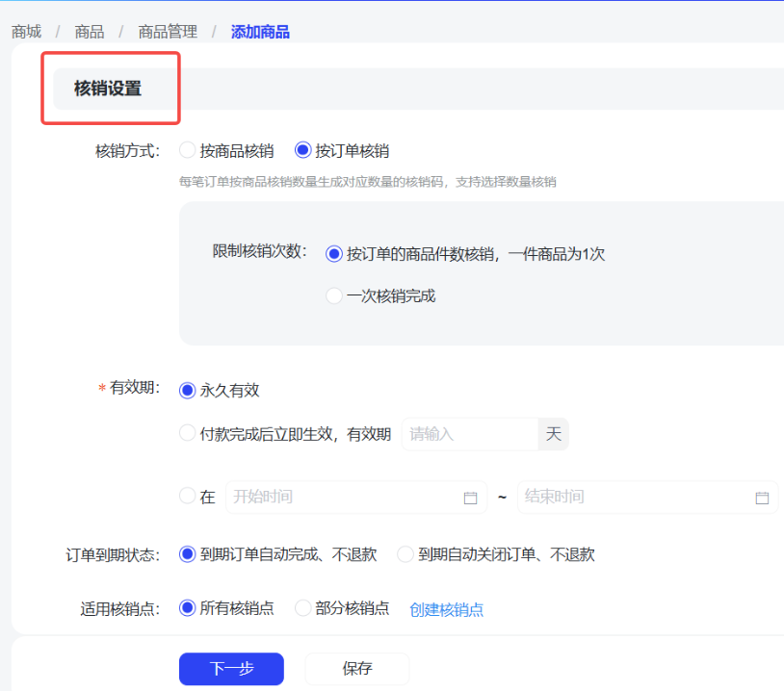The width and height of the screenshot is (784, 691).
Task: Choose 付款完成后立即生效 radio option
Action: pos(188,434)
